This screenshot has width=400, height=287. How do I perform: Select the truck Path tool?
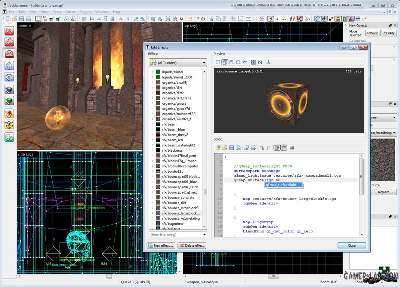tap(9, 138)
